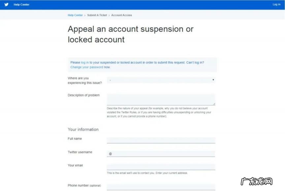285x191 pixels.
Task: Follow the "Change your password" link
Action: [x=87, y=67]
